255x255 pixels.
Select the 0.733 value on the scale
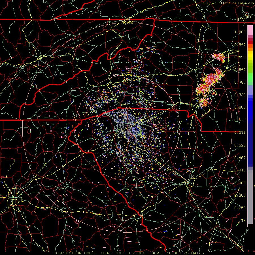pos(240,95)
